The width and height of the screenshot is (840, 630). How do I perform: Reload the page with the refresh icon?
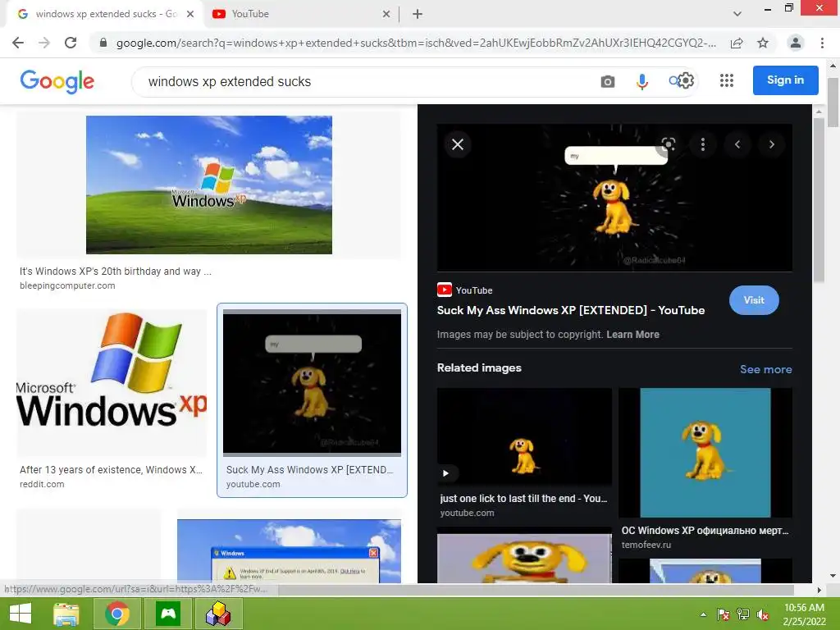[71, 43]
